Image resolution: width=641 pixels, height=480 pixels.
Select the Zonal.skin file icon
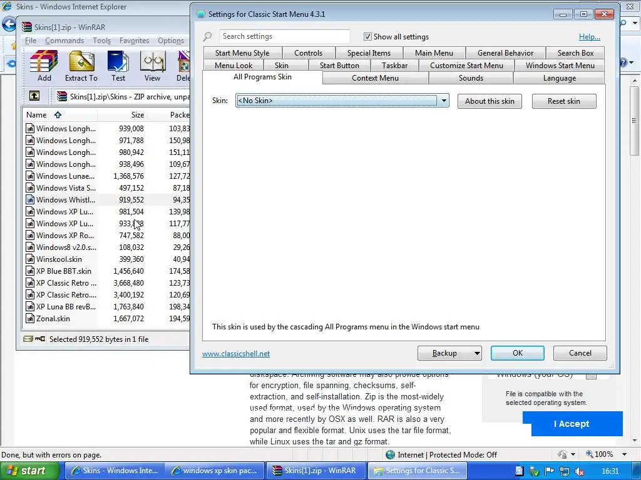[x=30, y=318]
